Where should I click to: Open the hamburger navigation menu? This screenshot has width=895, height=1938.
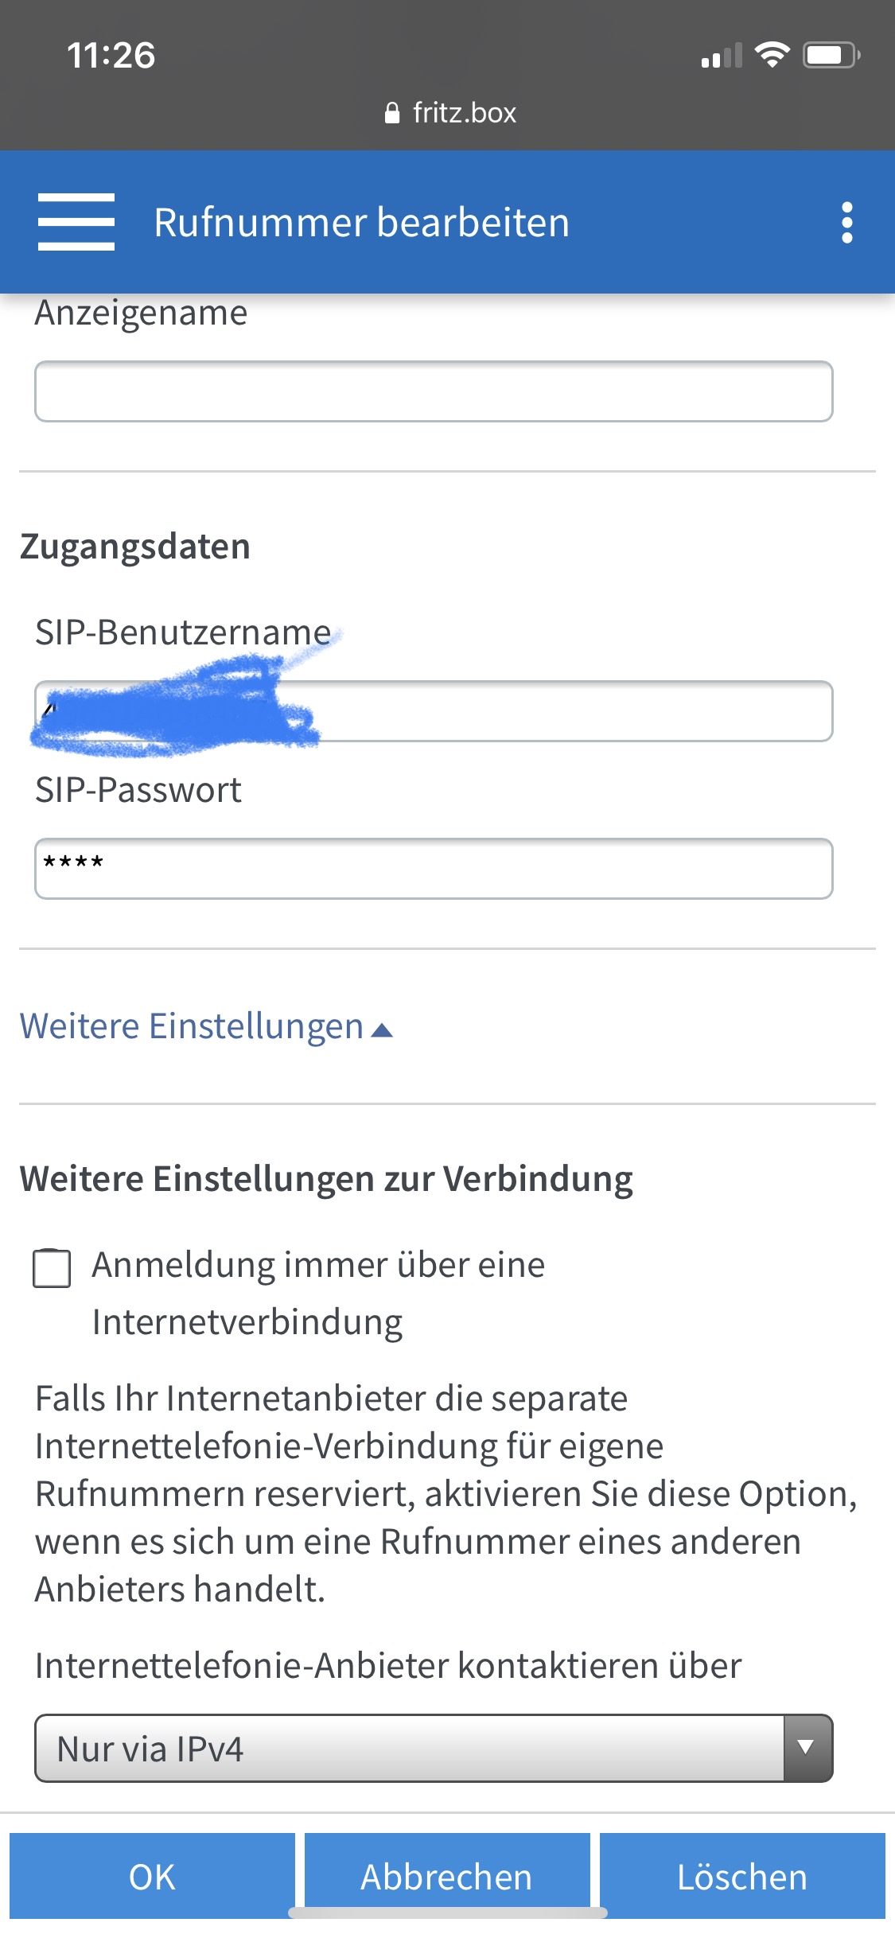click(x=76, y=222)
